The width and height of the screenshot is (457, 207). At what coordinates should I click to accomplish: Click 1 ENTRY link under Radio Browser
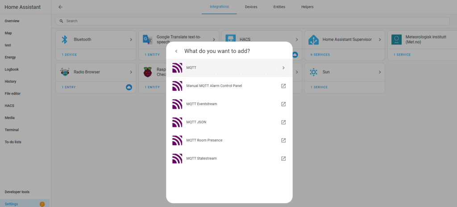pyautogui.click(x=68, y=87)
